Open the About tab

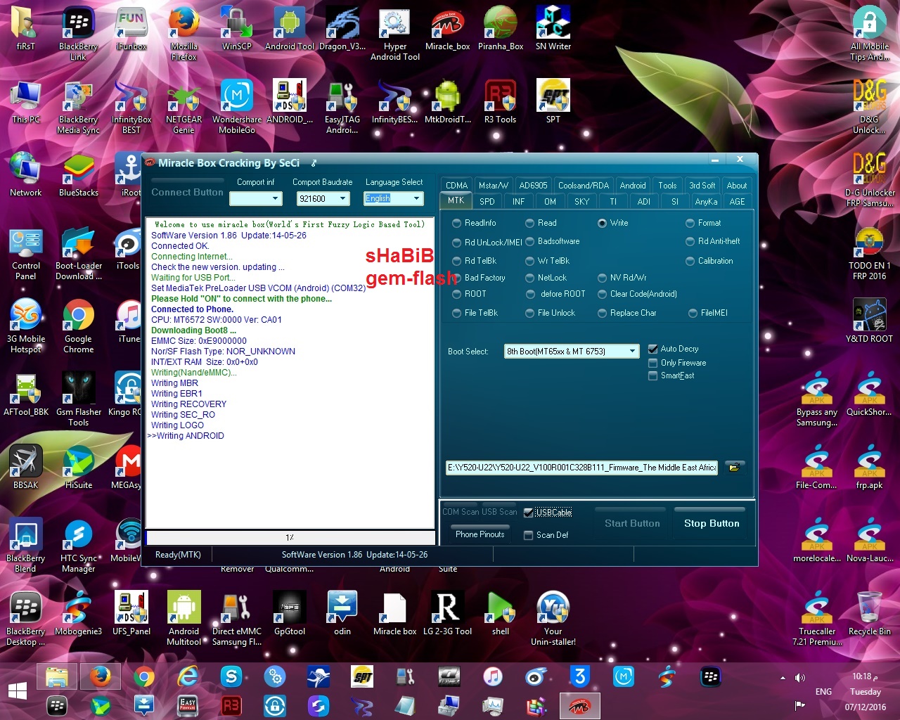click(737, 186)
